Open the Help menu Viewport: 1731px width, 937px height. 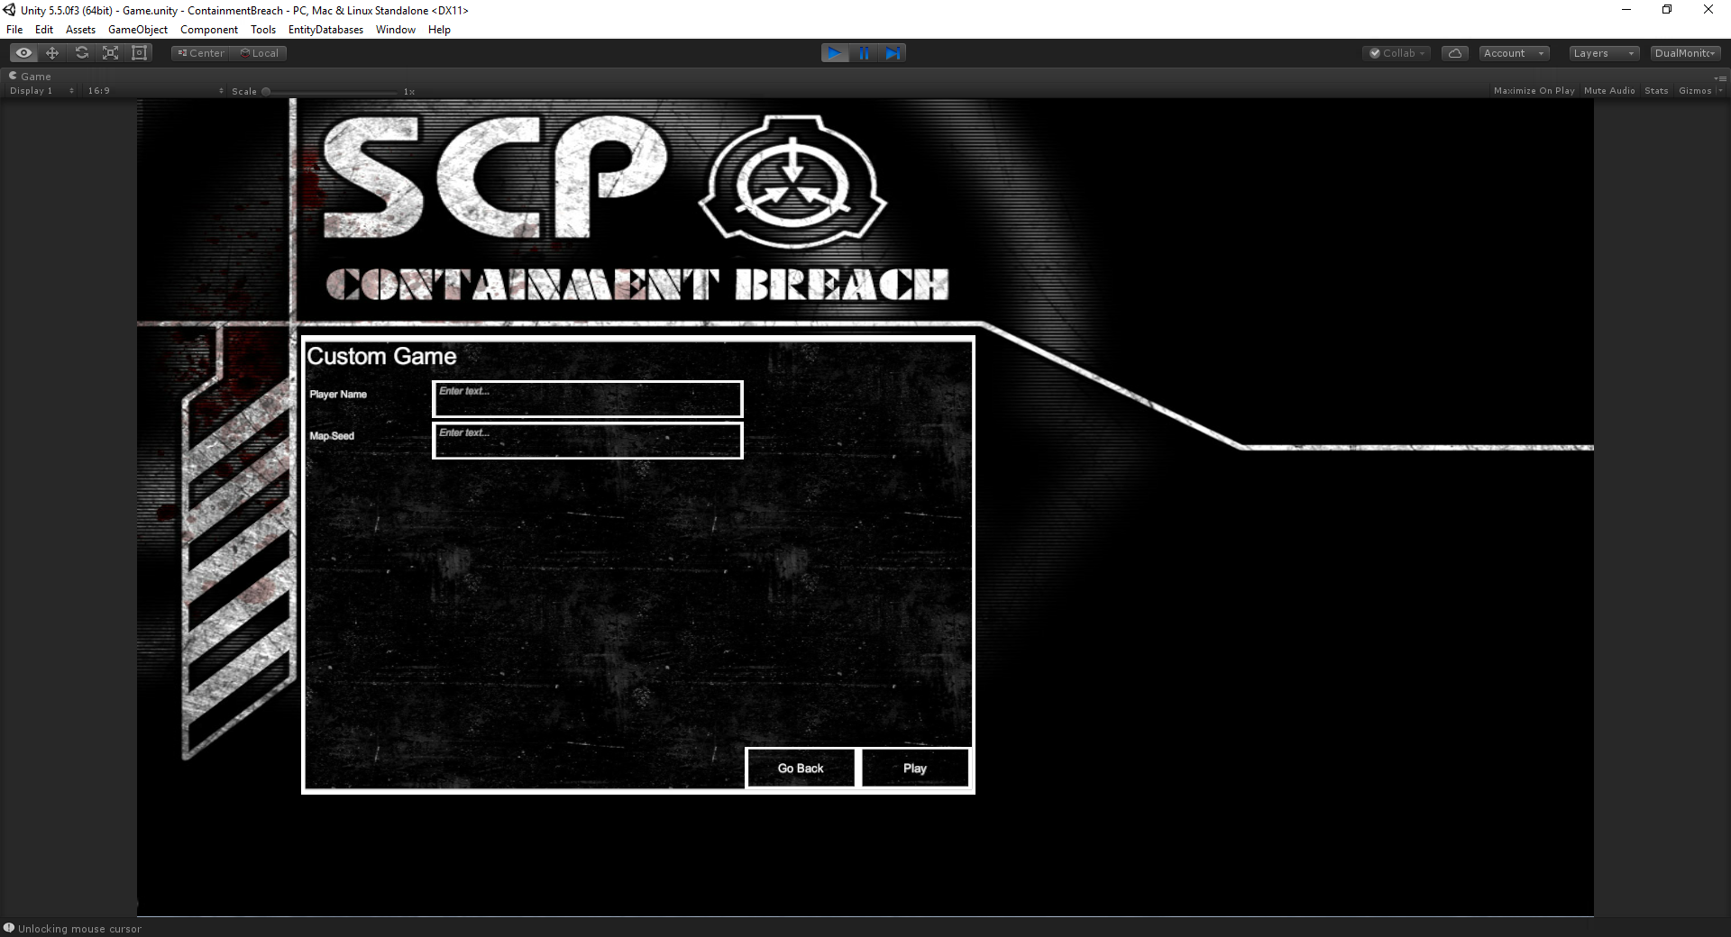coord(439,30)
